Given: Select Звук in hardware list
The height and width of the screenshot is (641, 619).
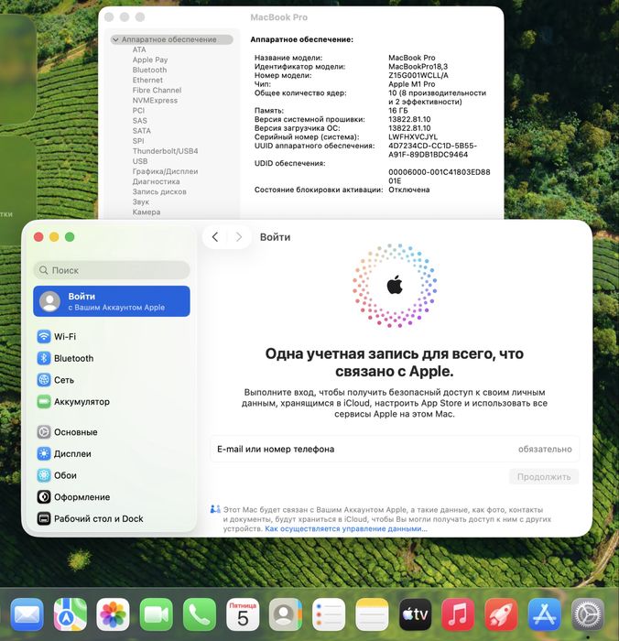Looking at the screenshot, I should [141, 202].
